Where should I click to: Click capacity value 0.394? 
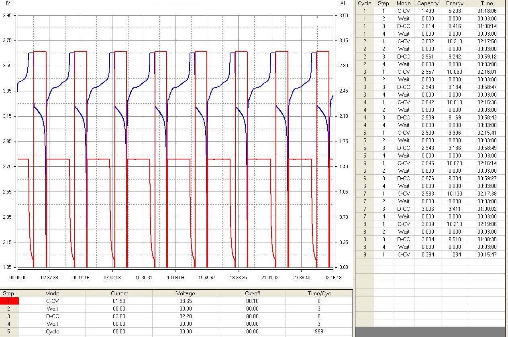tap(428, 254)
